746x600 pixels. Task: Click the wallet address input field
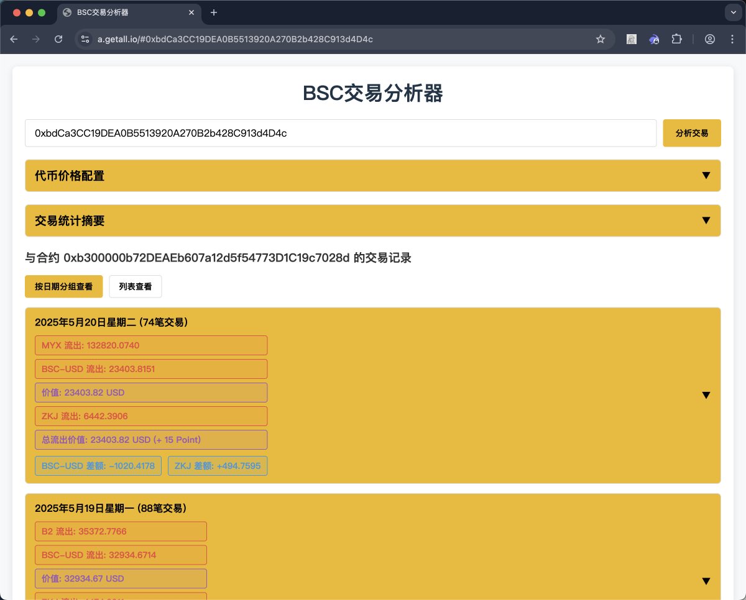(340, 133)
